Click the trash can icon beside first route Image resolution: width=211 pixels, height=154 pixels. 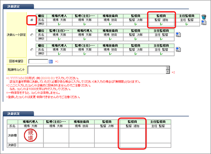tap(204, 17)
